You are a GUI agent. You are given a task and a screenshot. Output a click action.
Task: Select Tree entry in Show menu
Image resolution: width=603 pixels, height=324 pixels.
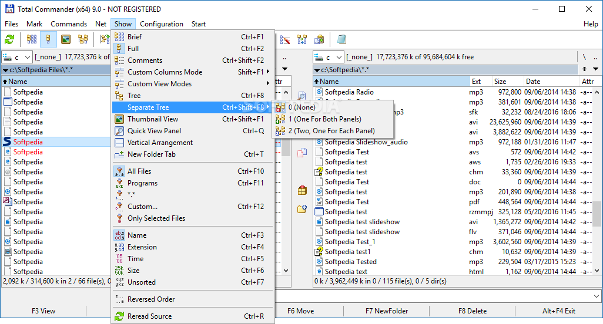click(x=193, y=96)
